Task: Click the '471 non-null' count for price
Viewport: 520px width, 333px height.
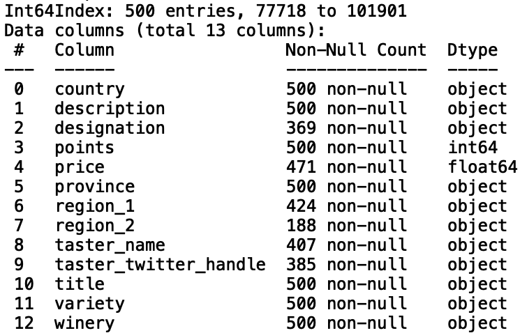Action: click(x=346, y=167)
